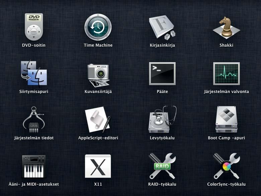Launch the ColorSync-työkalu color wheel icon
Image resolution: width=261 pixels, height=196 pixels.
pos(227,166)
